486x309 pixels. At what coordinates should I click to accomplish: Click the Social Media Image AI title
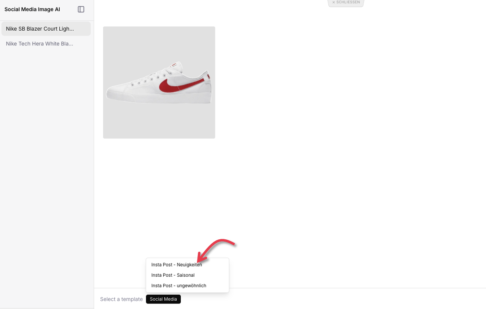[x=32, y=9]
